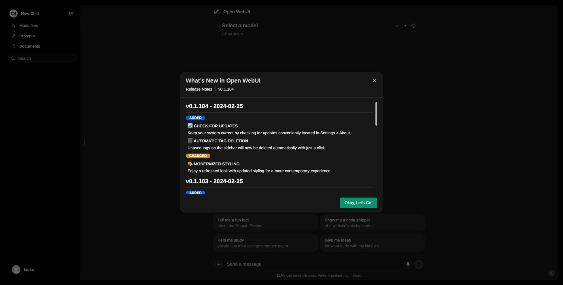This screenshot has width=563, height=285.
Task: Click the new chat edit icon in sidebar
Action: click(x=71, y=14)
